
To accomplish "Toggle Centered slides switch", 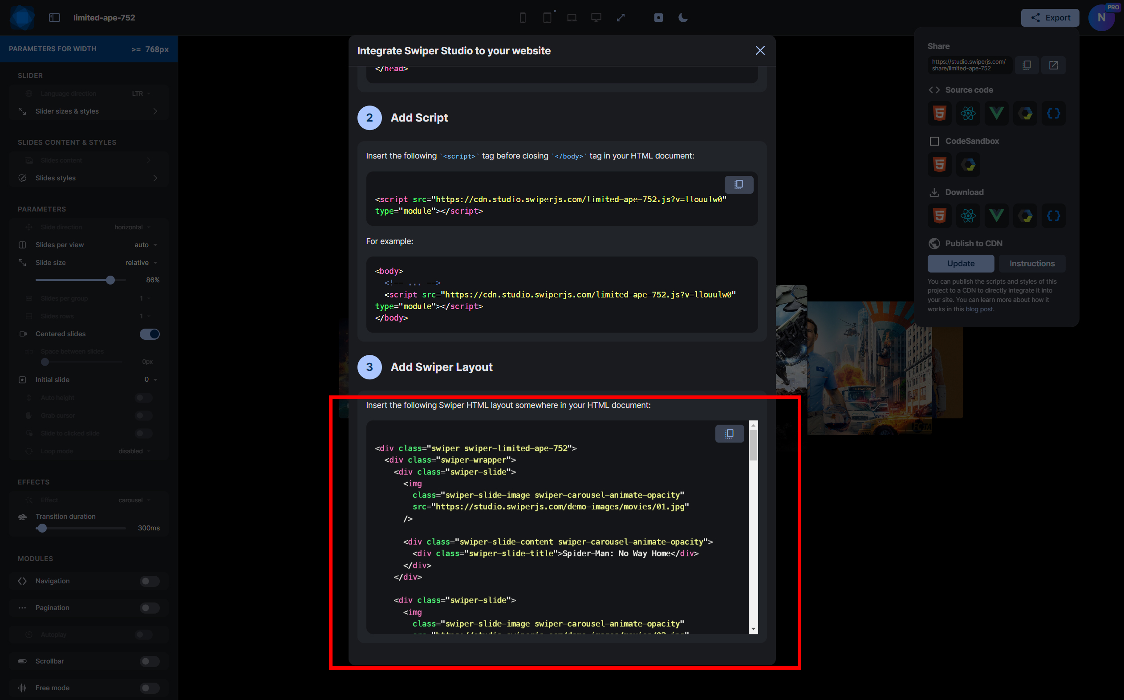I will [x=150, y=334].
